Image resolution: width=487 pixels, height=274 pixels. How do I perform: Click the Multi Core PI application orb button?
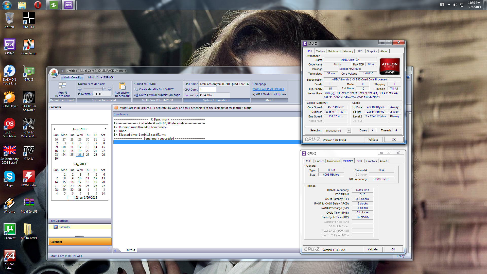point(54,73)
